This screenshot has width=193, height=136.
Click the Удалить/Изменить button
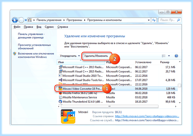[x=96, y=56]
